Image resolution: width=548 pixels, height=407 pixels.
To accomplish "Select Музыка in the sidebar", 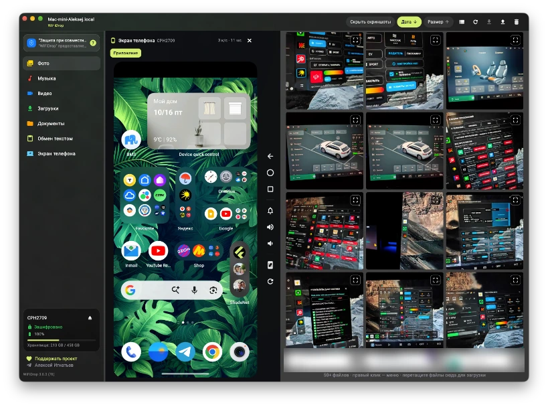I will click(62, 78).
